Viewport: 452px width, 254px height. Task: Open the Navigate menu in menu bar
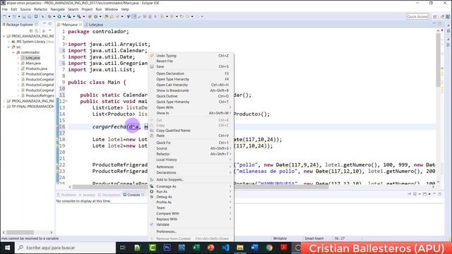point(57,9)
